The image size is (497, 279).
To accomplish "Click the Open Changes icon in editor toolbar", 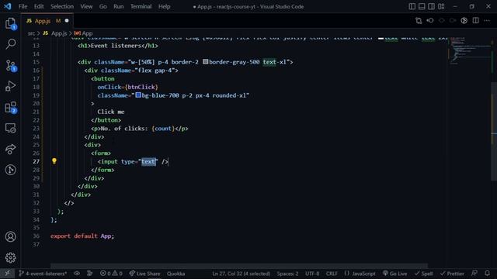I will coord(419,21).
